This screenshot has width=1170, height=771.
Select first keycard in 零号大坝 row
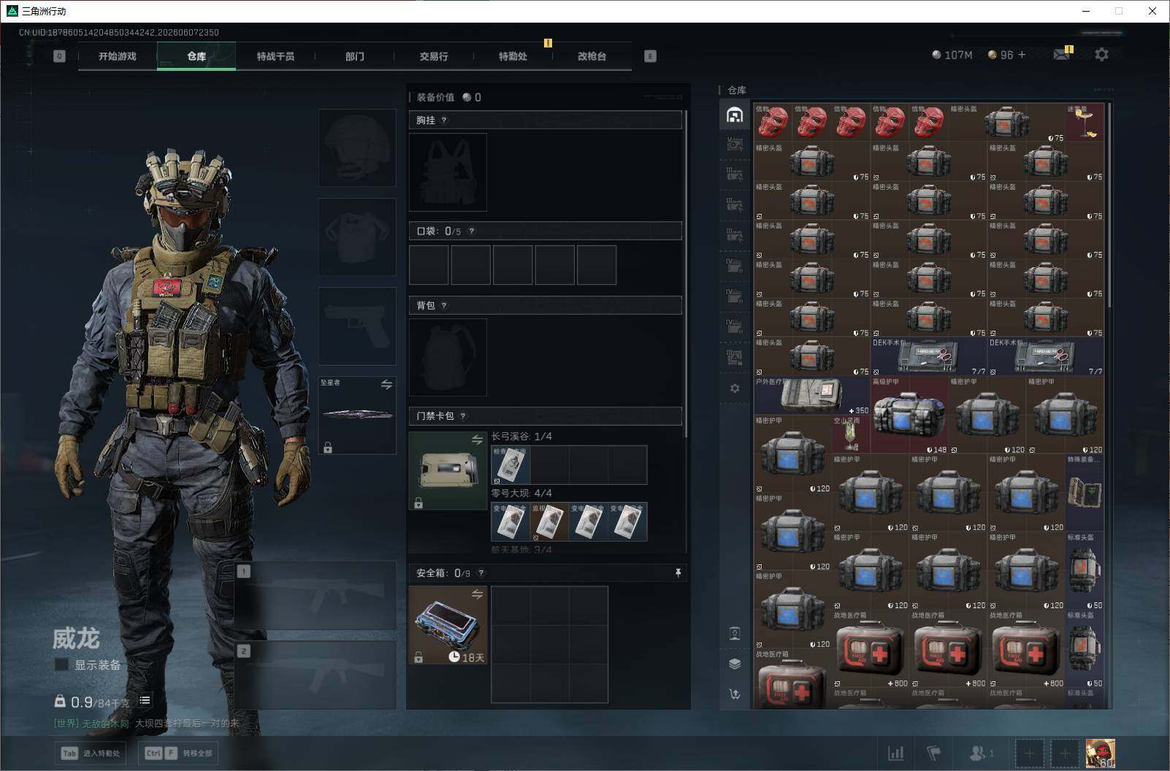[511, 521]
